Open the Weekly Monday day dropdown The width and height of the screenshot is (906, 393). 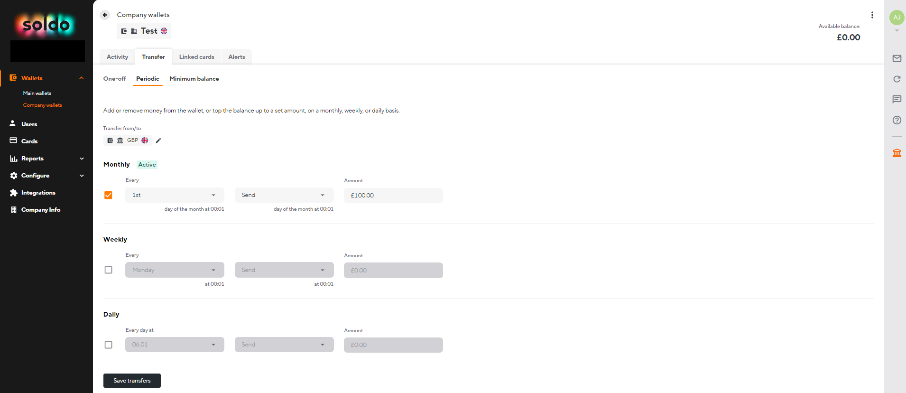coord(175,270)
